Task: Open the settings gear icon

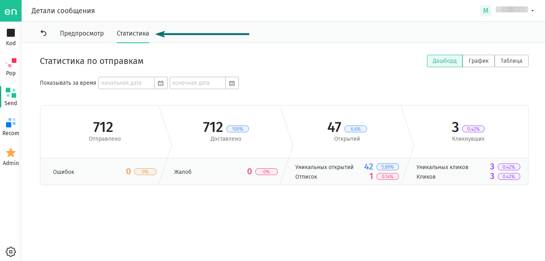Action: 11,251
